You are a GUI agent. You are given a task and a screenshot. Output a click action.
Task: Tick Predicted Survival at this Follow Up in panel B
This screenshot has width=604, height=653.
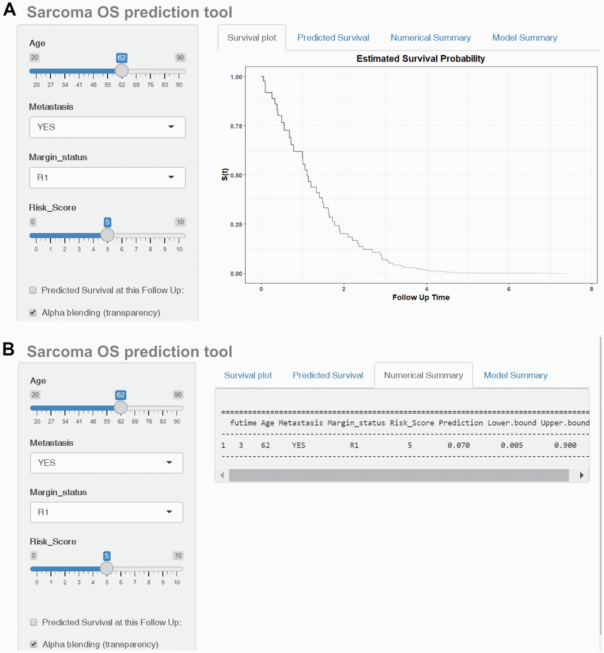(34, 623)
